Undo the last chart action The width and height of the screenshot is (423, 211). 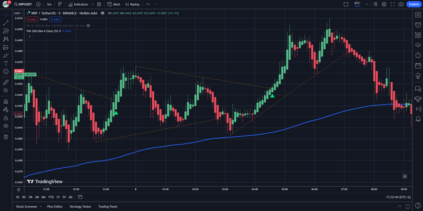click(148, 4)
